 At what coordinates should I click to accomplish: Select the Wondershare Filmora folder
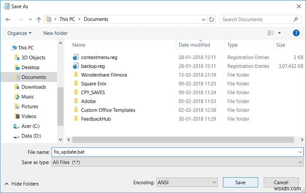(x=104, y=75)
